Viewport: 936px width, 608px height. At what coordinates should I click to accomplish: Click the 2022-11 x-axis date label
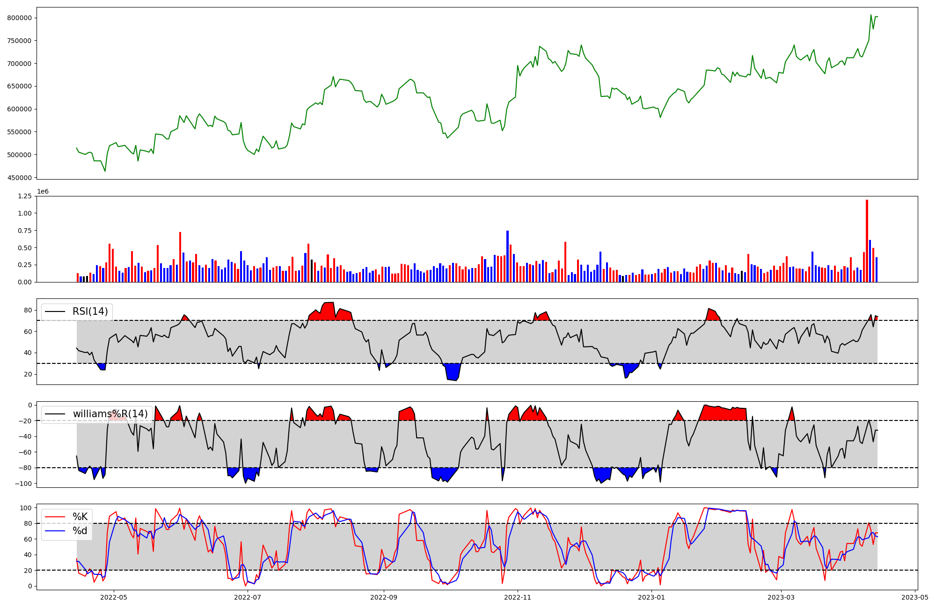pos(518,597)
